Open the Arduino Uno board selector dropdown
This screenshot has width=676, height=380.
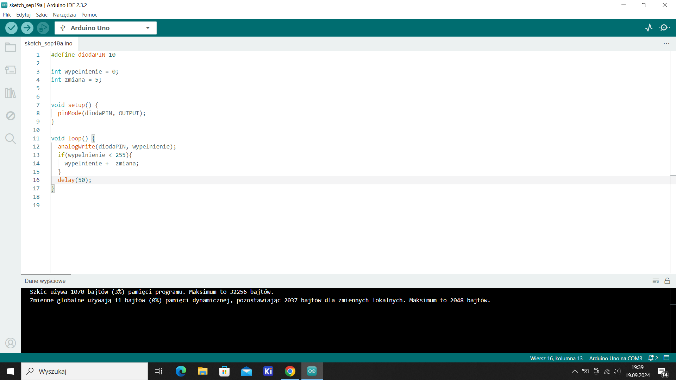coord(106,28)
